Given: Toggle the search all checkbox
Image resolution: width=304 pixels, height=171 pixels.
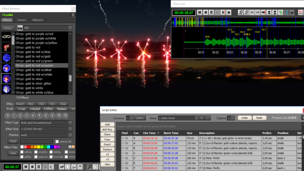Looking at the screenshot, I should (x=57, y=142).
